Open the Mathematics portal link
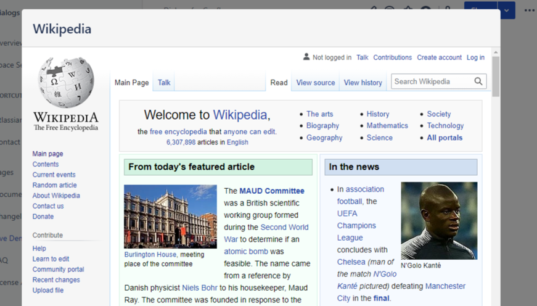537x306 pixels. (x=387, y=126)
